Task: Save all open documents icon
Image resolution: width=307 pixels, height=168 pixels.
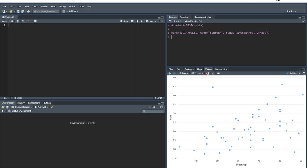Action: [x=23, y=12]
